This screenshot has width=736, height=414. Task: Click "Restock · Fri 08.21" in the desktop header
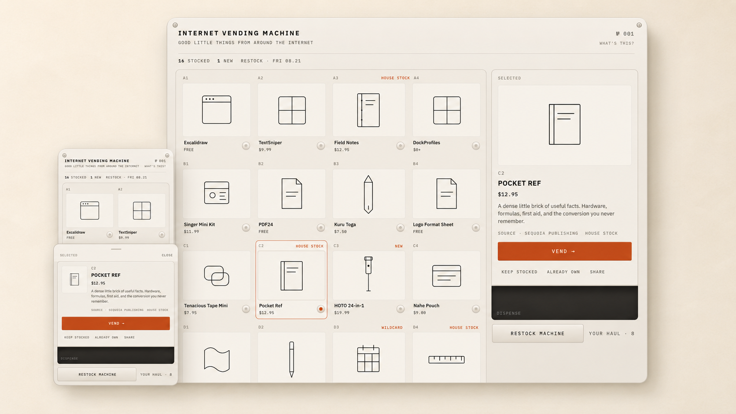coord(271,61)
